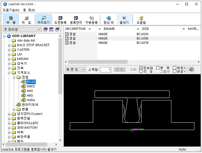Enable the 대칭X mirror checkbox
The width and height of the screenshot is (202, 153).
pos(174,68)
